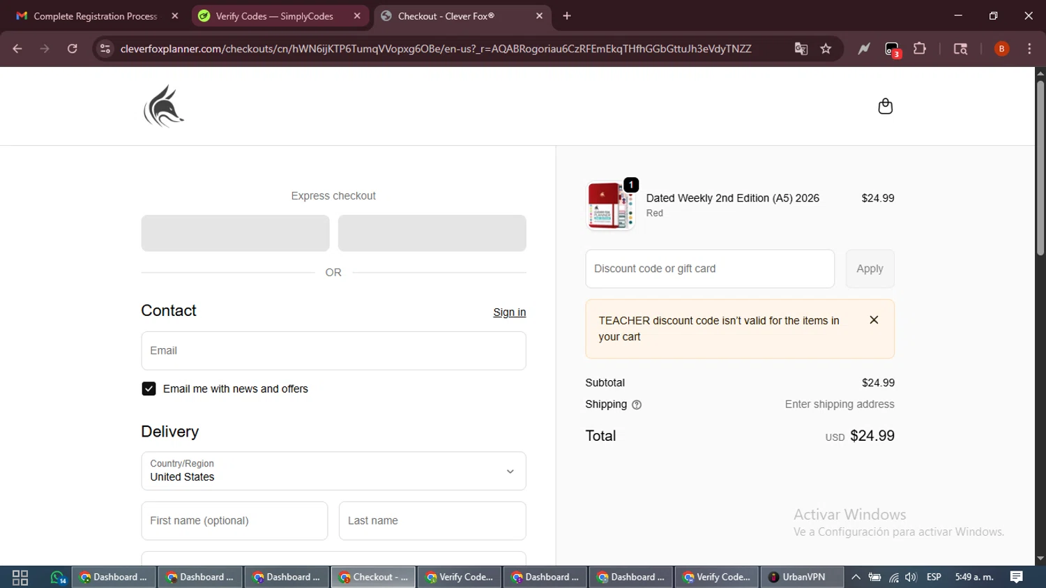Click the Total amount $24.99
This screenshot has height=588, width=1046.
pyautogui.click(x=872, y=436)
